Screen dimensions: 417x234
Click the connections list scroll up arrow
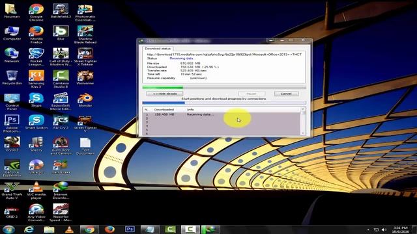point(303,109)
